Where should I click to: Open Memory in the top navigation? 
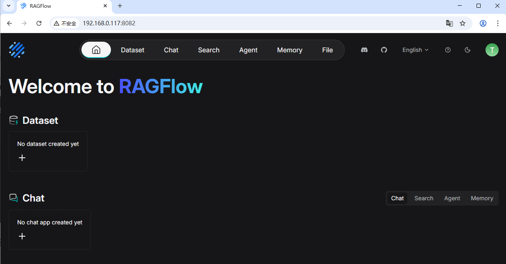290,50
